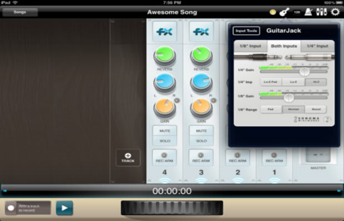This screenshot has height=221, width=344.
Task: Click the orange Gain knob on track 4
Action: point(165,108)
